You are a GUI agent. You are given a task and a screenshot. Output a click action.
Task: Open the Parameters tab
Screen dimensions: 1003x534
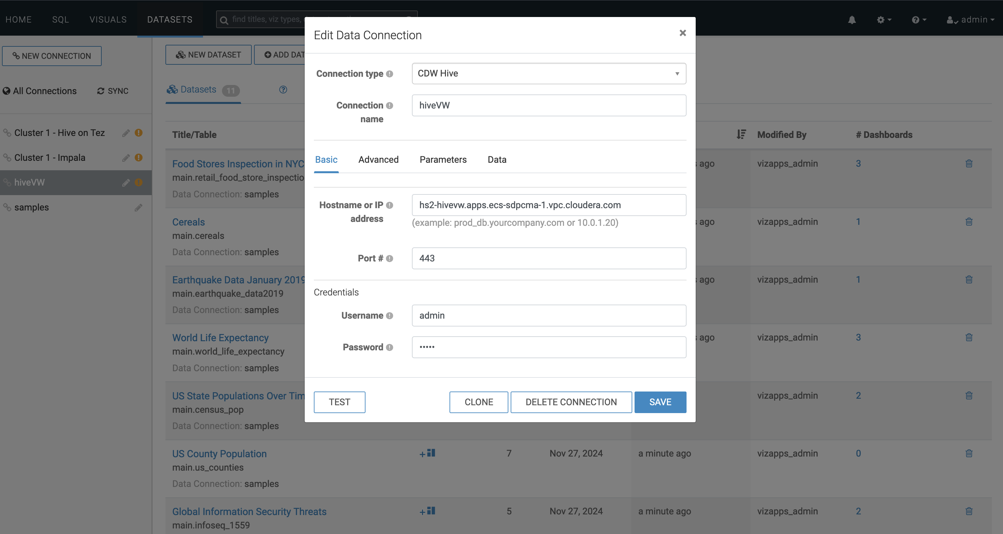click(443, 160)
